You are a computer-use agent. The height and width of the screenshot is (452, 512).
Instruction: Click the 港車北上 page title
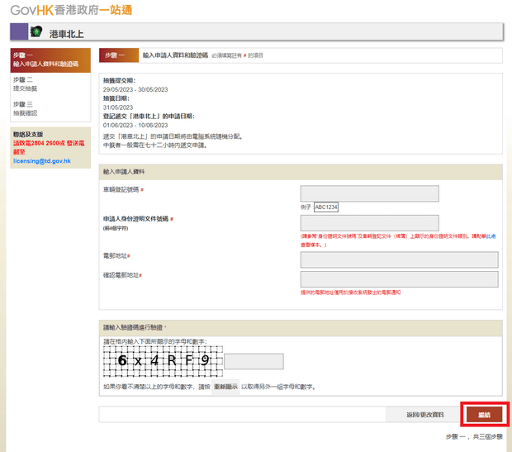pos(66,34)
